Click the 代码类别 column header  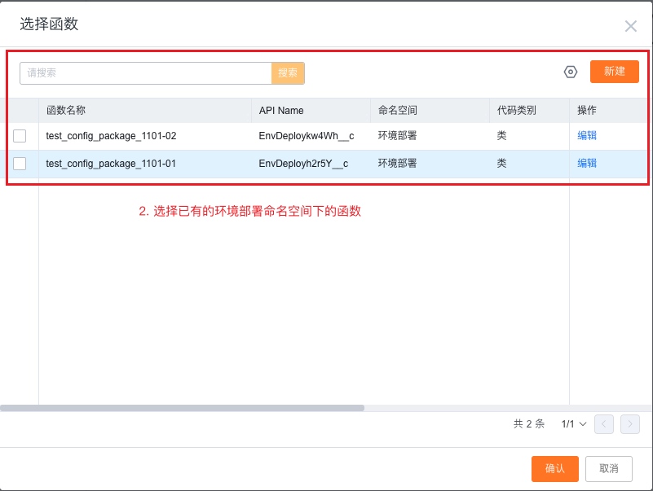coord(516,111)
